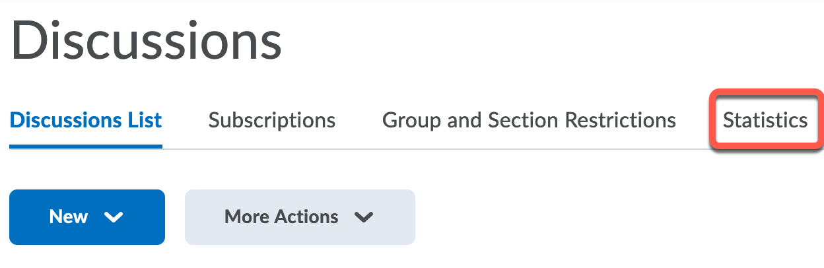824x268 pixels.
Task: Click the red-outlined Statistics item
Action: [765, 121]
